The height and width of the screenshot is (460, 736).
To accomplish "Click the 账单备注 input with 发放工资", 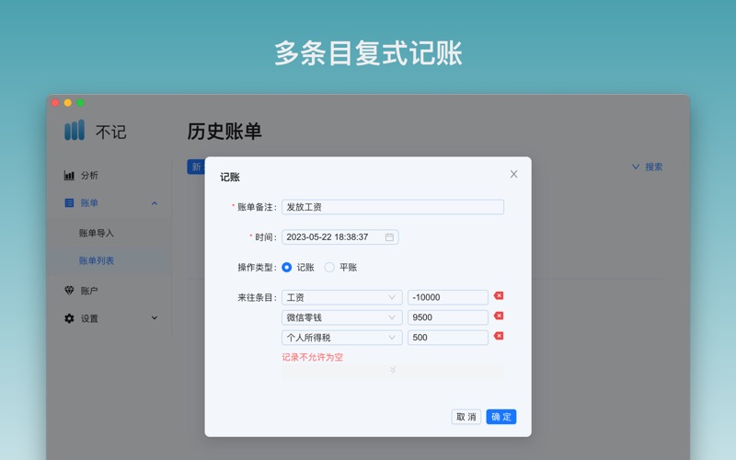I will (393, 207).
